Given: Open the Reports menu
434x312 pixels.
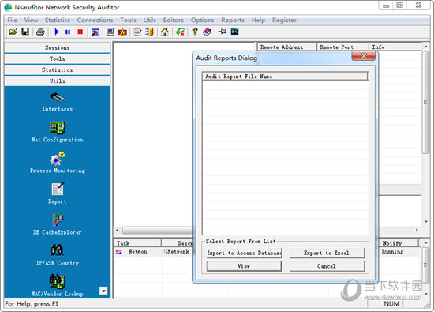Looking at the screenshot, I should tap(233, 21).
